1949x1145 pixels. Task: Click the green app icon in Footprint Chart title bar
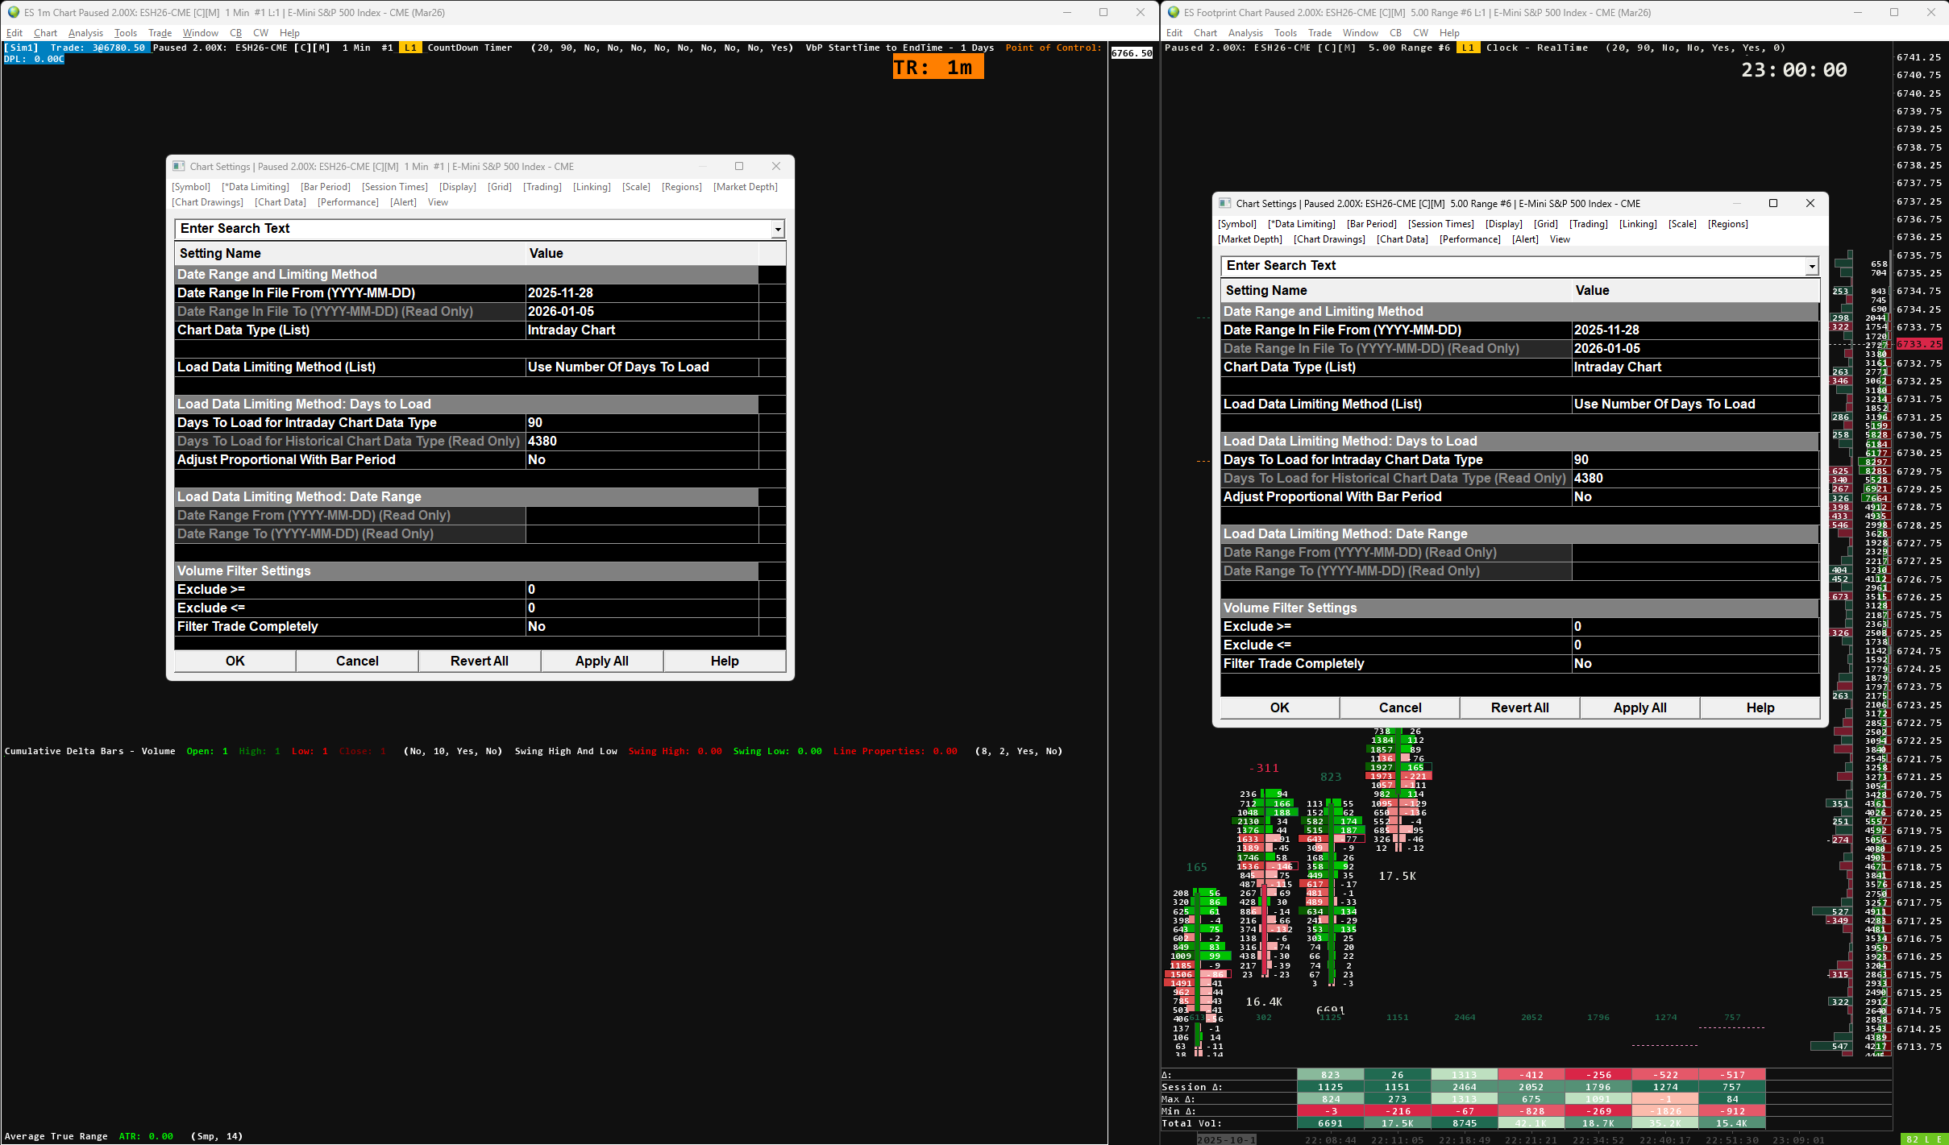coord(1174,12)
